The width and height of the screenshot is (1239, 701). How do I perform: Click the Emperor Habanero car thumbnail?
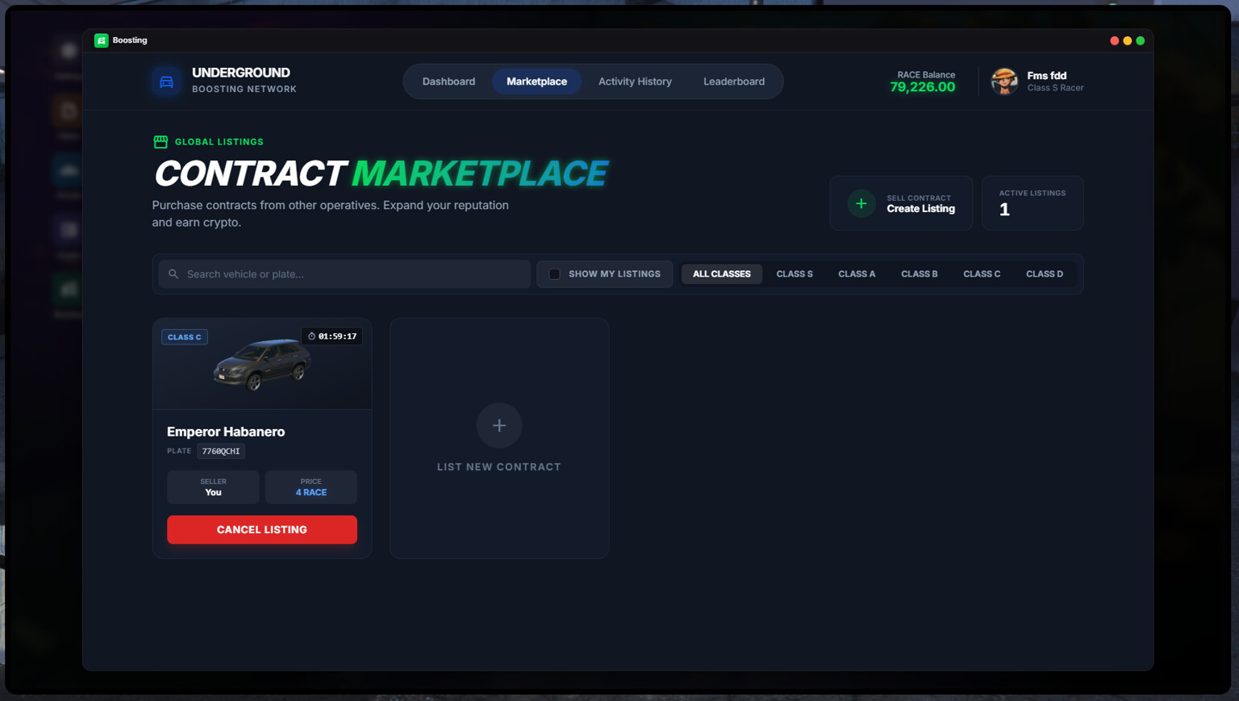click(x=262, y=364)
